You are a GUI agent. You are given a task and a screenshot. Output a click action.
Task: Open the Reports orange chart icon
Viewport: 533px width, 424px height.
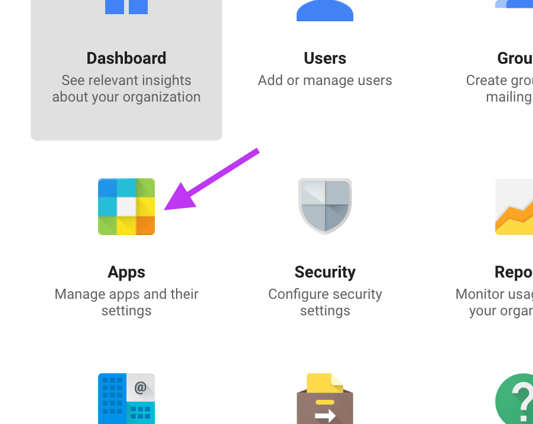(514, 207)
